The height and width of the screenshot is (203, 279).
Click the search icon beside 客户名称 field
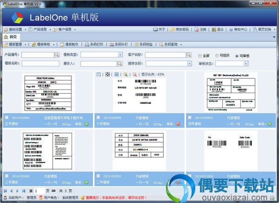coord(189,55)
